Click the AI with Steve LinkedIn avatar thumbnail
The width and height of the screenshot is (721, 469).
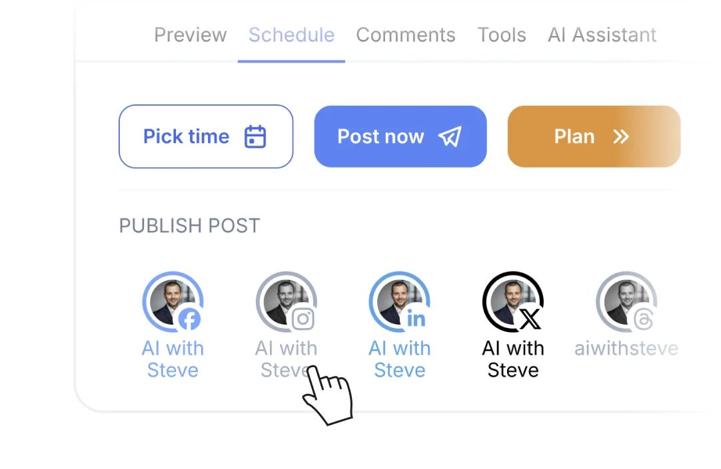tap(399, 301)
